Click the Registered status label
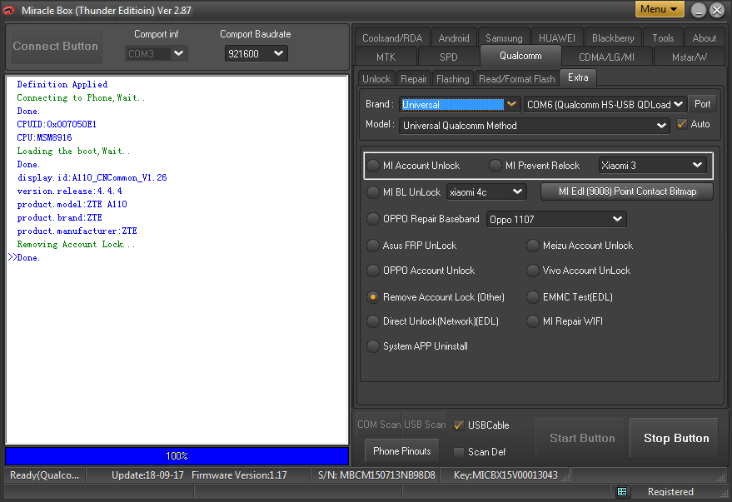The height and width of the screenshot is (502, 732). point(670,492)
